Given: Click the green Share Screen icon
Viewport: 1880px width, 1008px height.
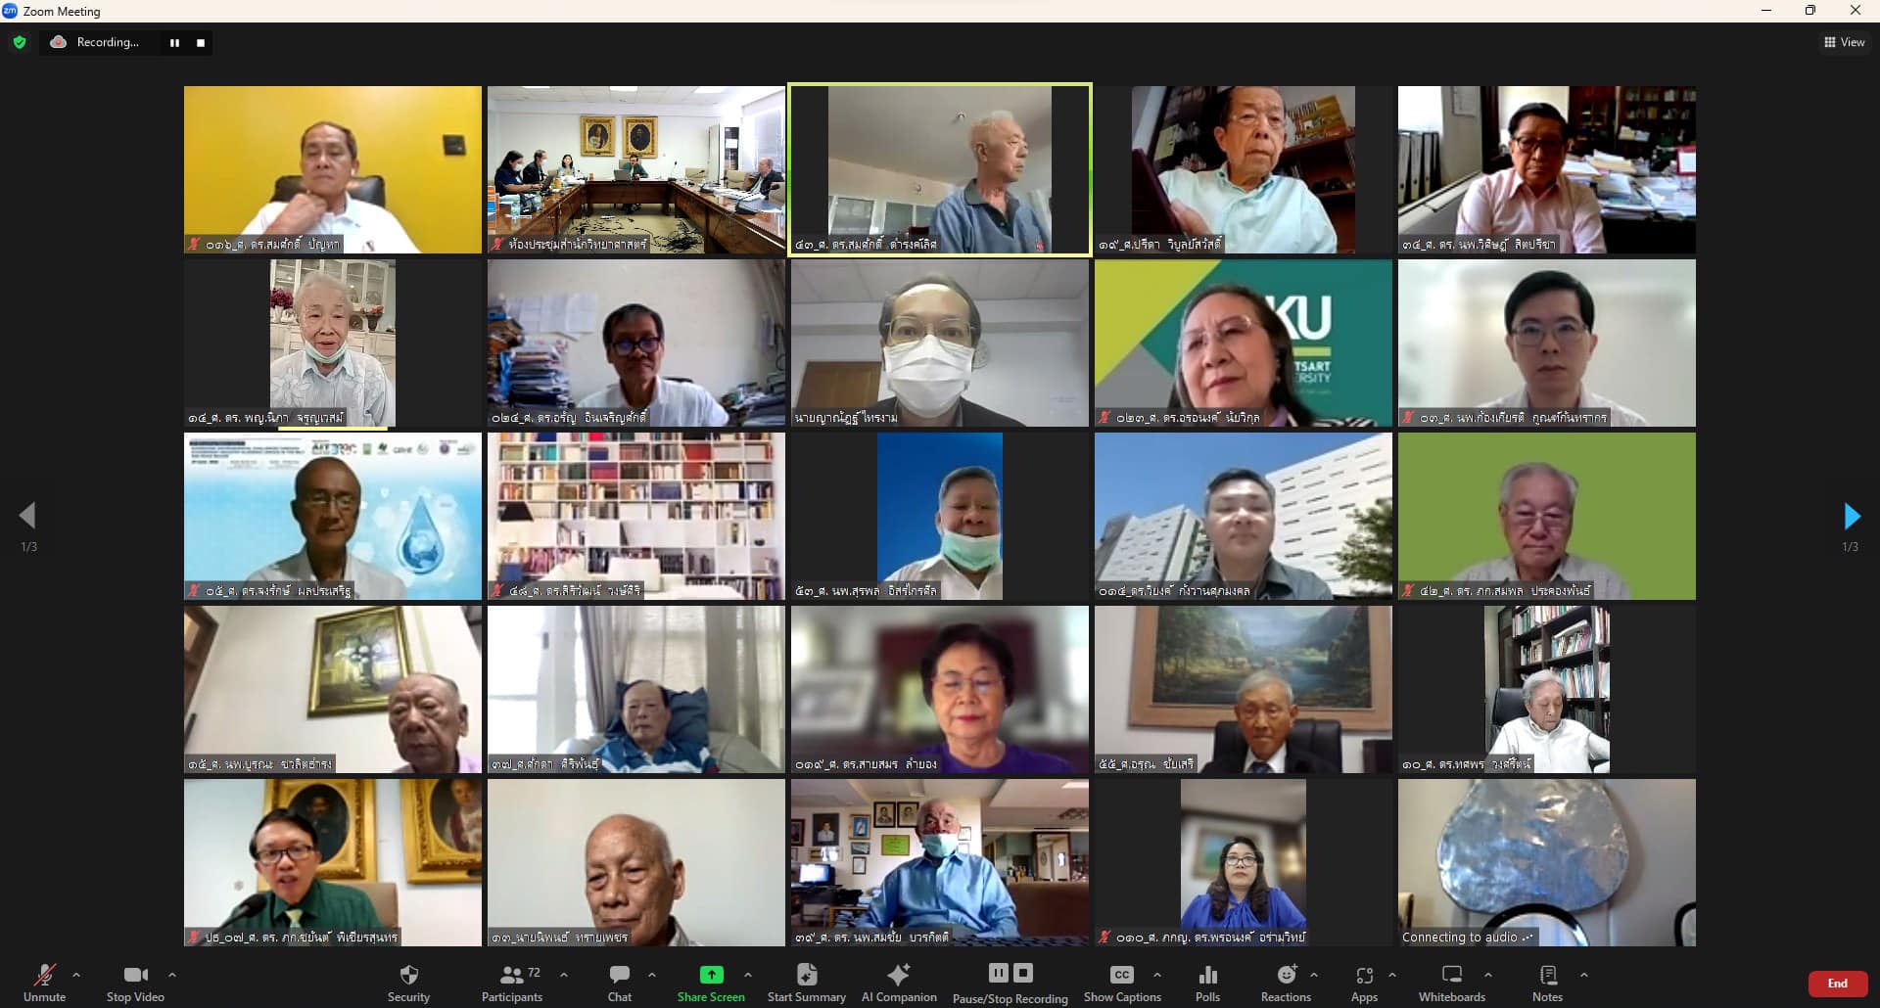Looking at the screenshot, I should pos(711,975).
